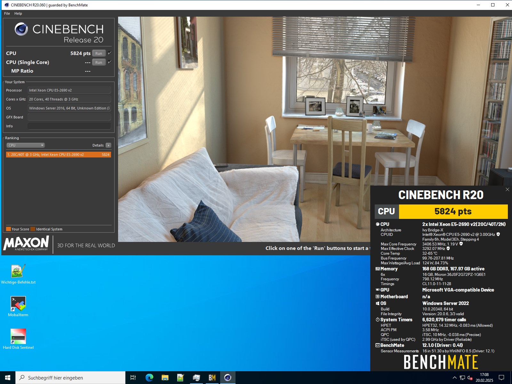Toggle the checkbox next to CPU Run

109,53
